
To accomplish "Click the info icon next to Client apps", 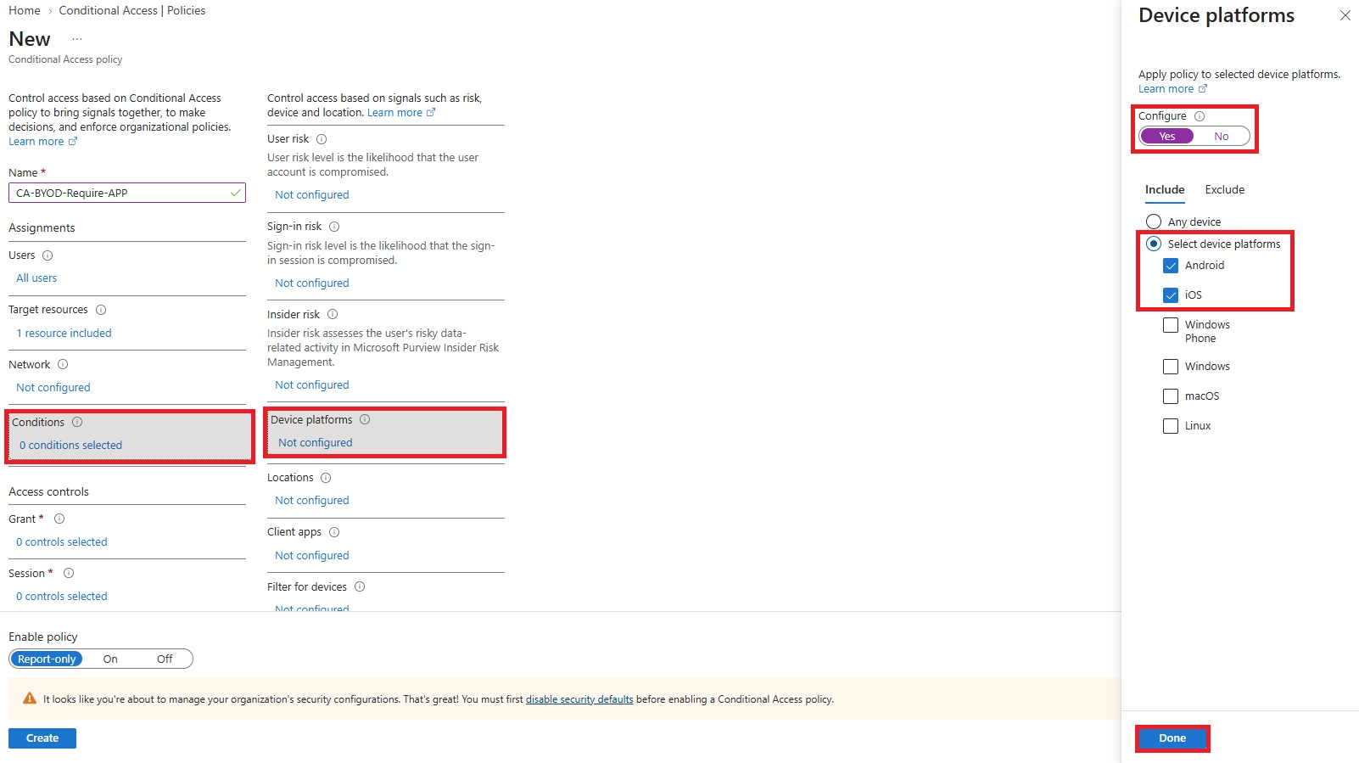I will [x=334, y=532].
